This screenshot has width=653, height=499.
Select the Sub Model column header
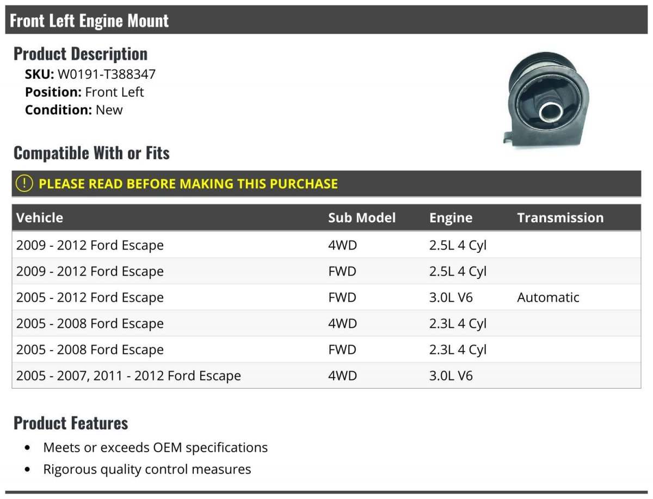point(362,218)
